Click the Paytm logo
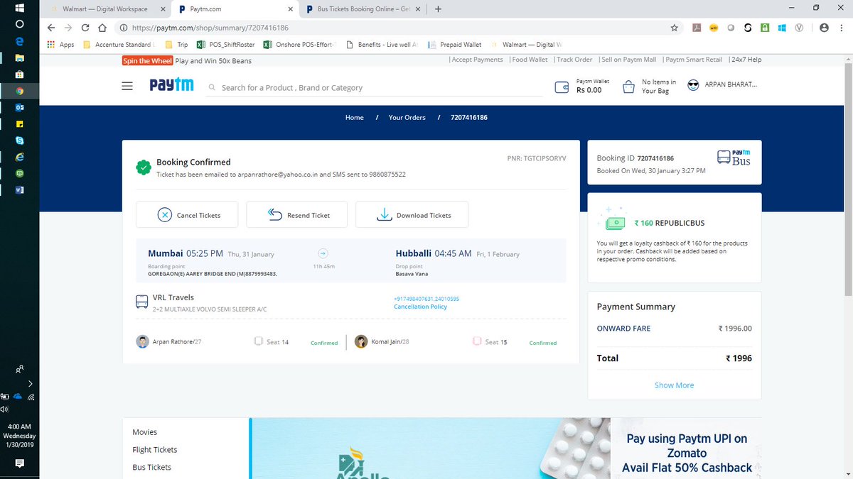 coord(171,86)
